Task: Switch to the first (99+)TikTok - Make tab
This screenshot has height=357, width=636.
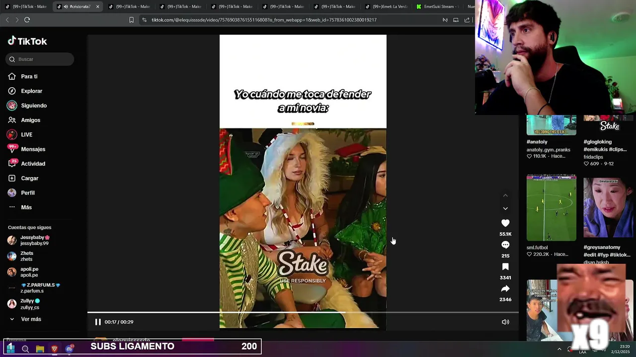Action: click(x=26, y=6)
